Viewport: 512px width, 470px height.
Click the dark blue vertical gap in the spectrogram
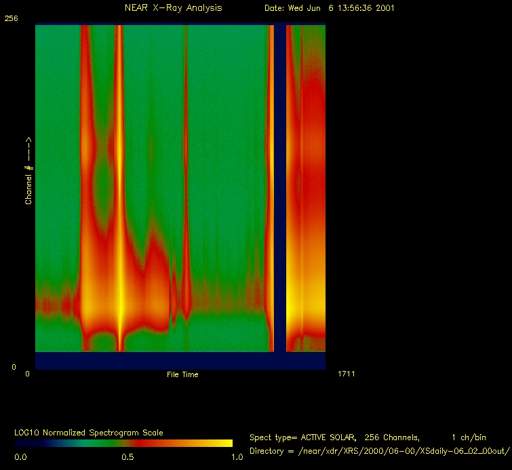(x=279, y=190)
